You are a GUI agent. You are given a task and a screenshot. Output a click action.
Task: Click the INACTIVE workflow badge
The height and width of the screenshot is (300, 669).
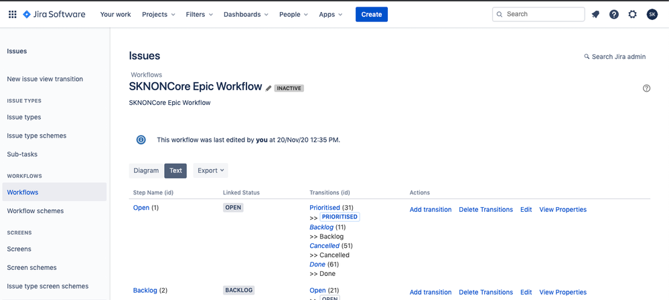(x=289, y=88)
